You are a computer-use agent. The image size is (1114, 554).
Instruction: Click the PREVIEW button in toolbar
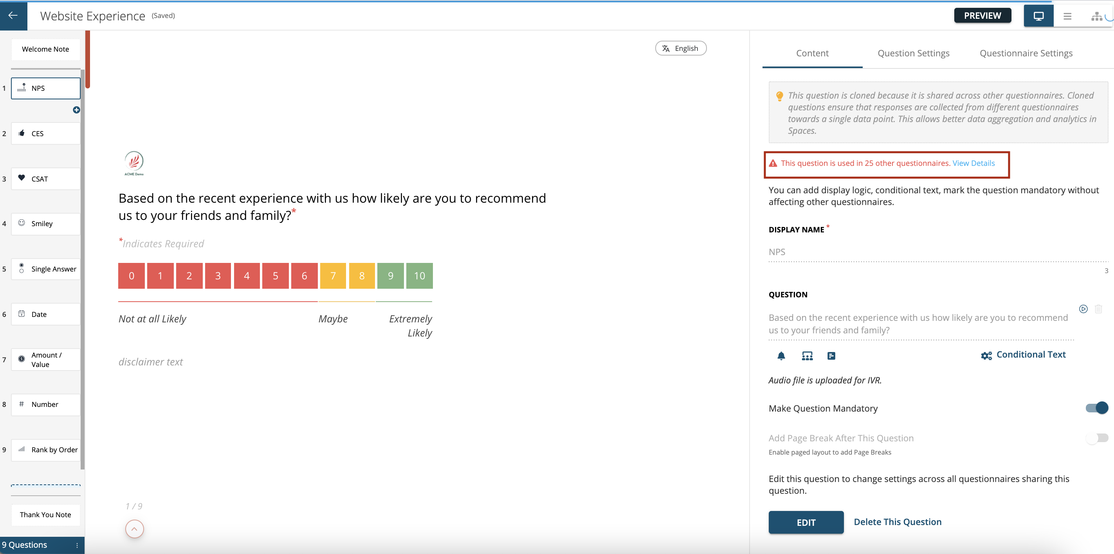click(x=982, y=14)
